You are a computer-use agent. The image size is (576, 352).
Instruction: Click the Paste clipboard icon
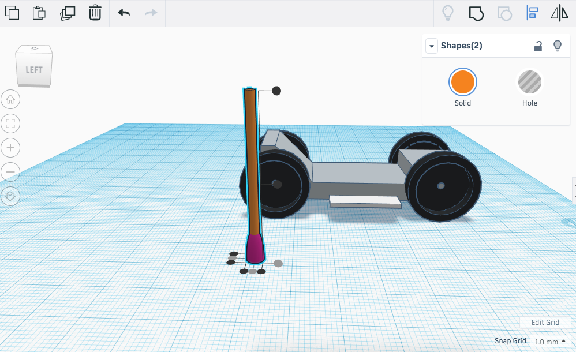[39, 13]
